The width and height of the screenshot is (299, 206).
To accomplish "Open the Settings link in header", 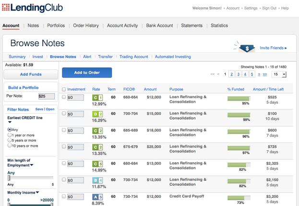I will [251, 8].
